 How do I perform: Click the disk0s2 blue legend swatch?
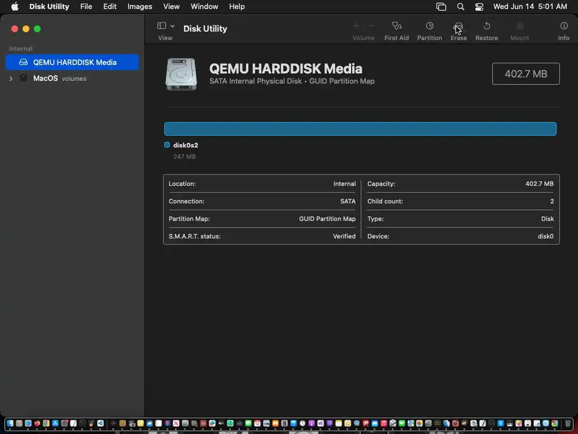[x=167, y=145]
